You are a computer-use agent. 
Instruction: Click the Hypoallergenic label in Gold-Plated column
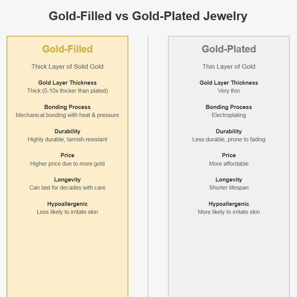pos(229,204)
